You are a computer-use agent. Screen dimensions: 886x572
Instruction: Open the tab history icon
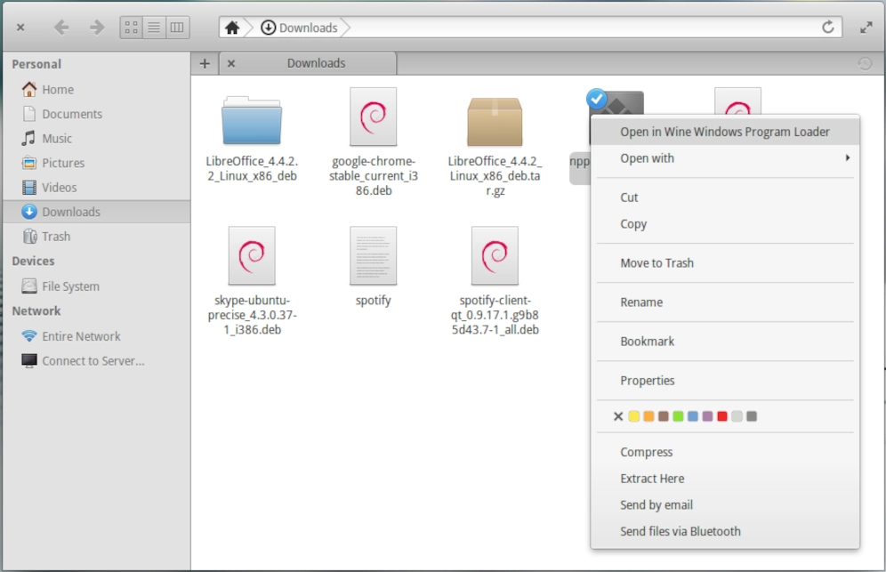pyautogui.click(x=865, y=63)
